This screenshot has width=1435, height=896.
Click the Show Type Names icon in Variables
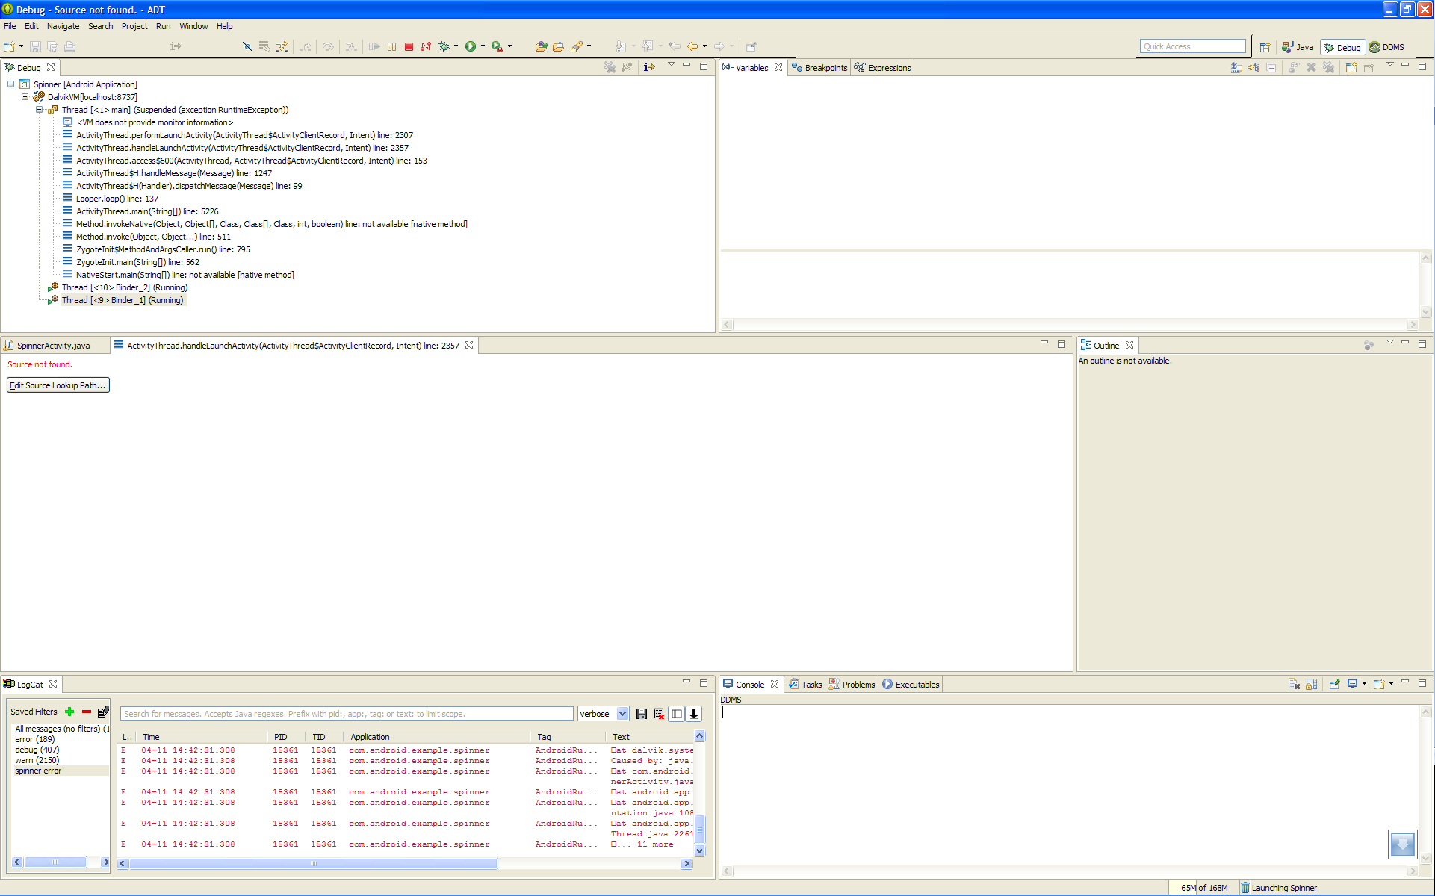click(1236, 67)
